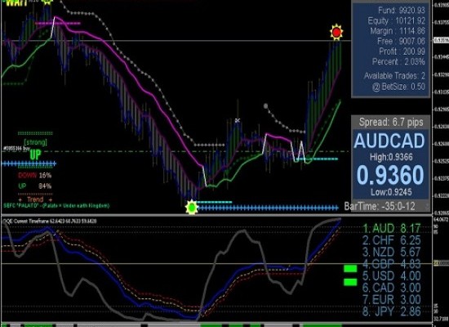
Task: Click the large gray parabolic dot marker
Action: pos(265,106)
